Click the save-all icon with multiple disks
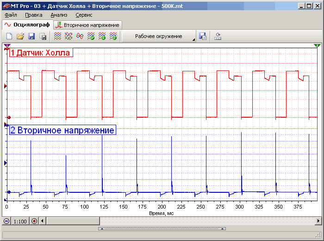This screenshot has height=241, width=324. pyautogui.click(x=43, y=36)
